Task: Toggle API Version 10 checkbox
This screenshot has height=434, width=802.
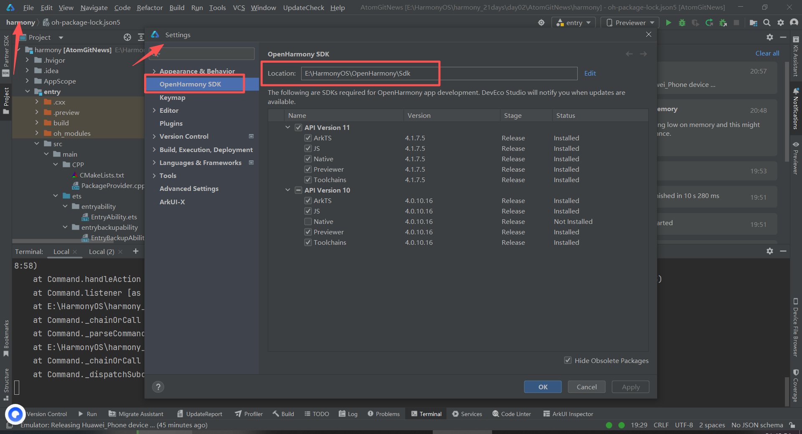Action: tap(298, 190)
